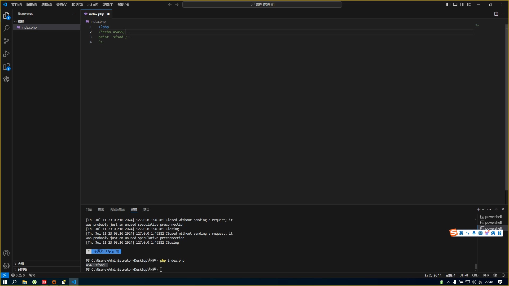Switch to the 调试控制台 panel tab
The height and width of the screenshot is (286, 509).
[117, 209]
